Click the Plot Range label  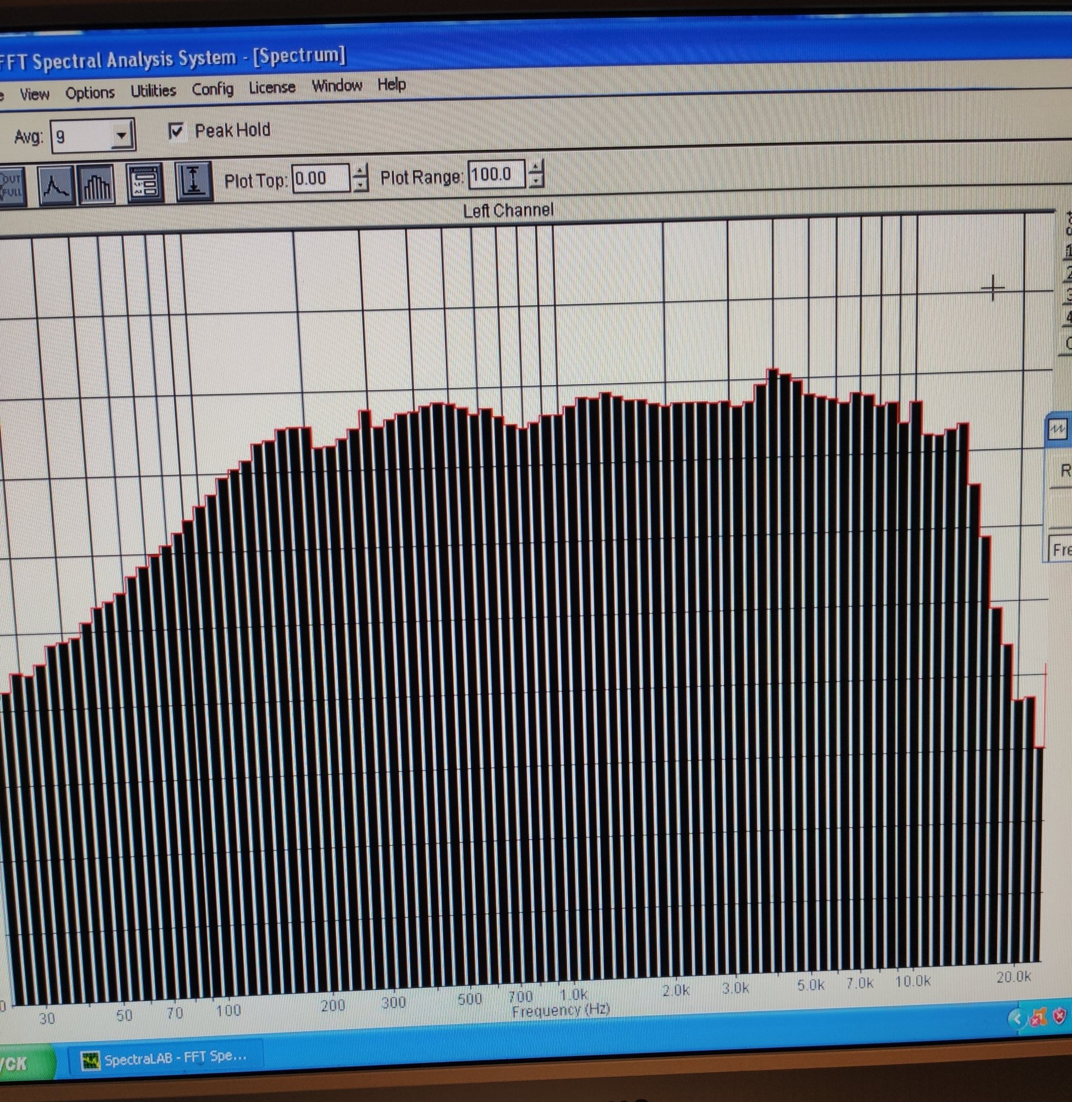pyautogui.click(x=422, y=178)
